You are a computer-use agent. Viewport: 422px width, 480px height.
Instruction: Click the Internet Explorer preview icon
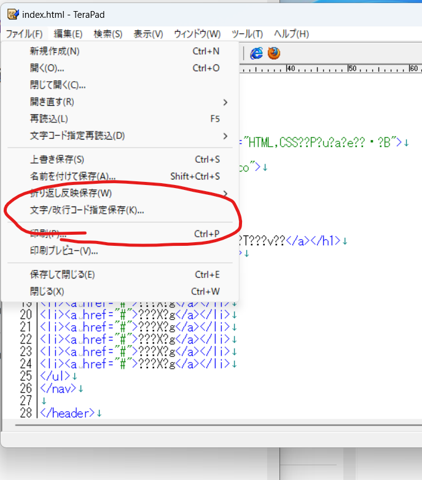pyautogui.click(x=256, y=53)
